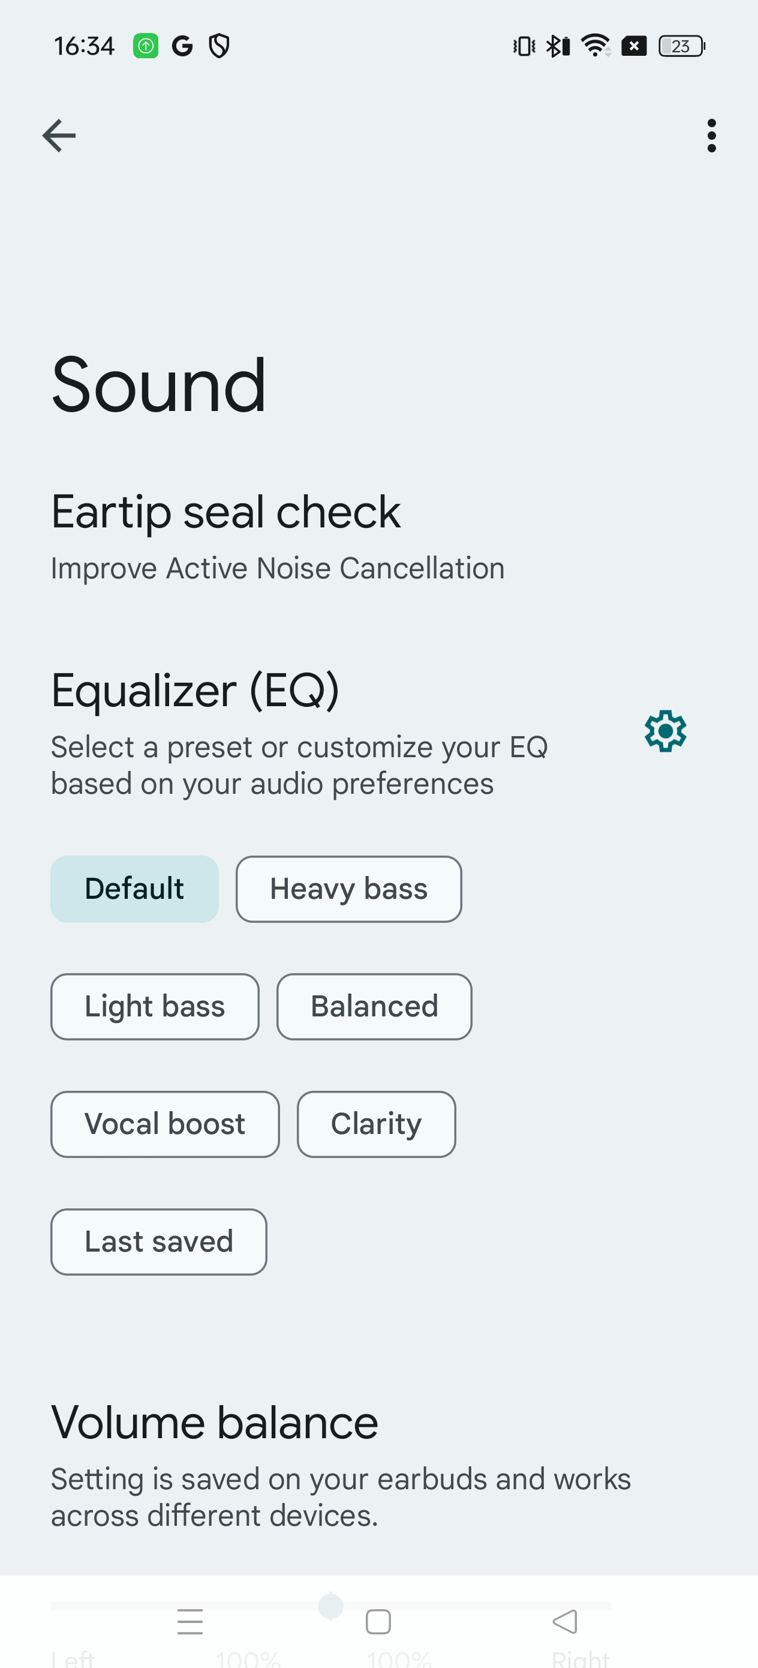Select the Default EQ preset

point(135,889)
